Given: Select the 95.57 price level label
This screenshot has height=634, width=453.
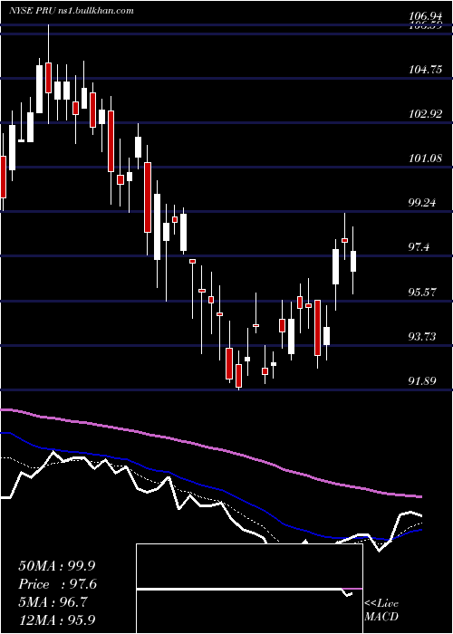Looking at the screenshot, I should point(423,292).
